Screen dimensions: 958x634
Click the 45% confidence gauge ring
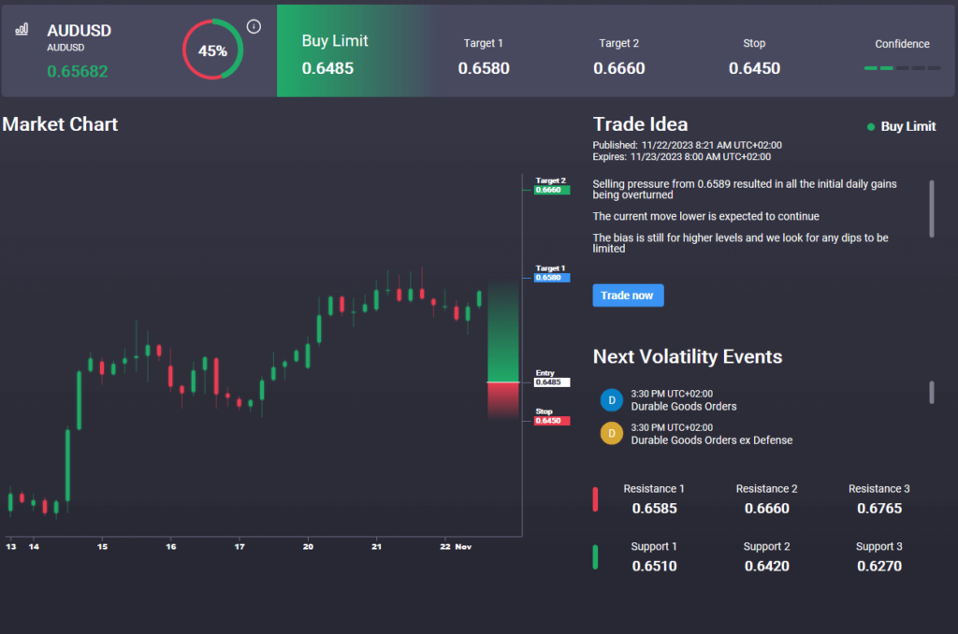pyautogui.click(x=212, y=51)
